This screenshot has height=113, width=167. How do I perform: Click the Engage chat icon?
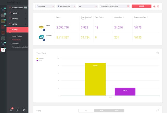(x=10, y=18)
